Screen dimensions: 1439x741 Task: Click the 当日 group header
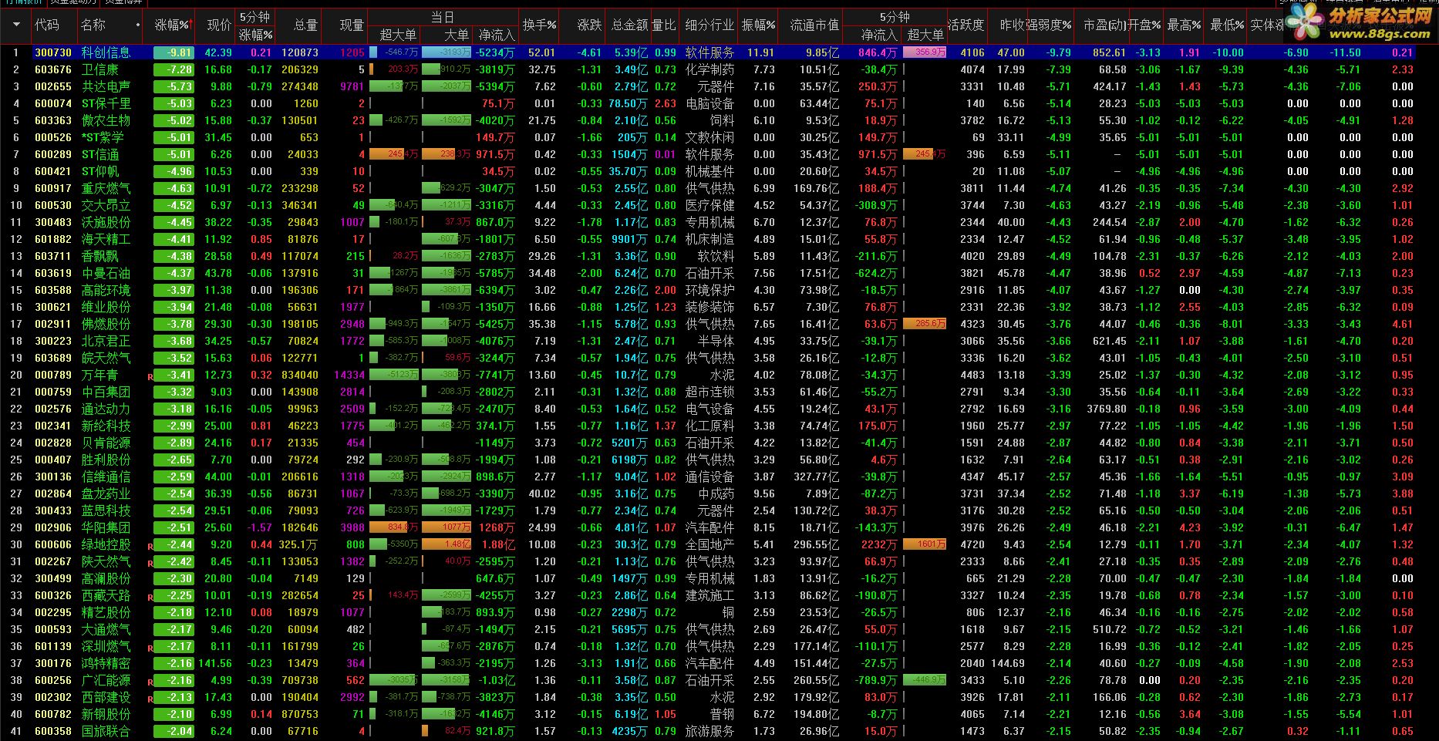click(443, 17)
